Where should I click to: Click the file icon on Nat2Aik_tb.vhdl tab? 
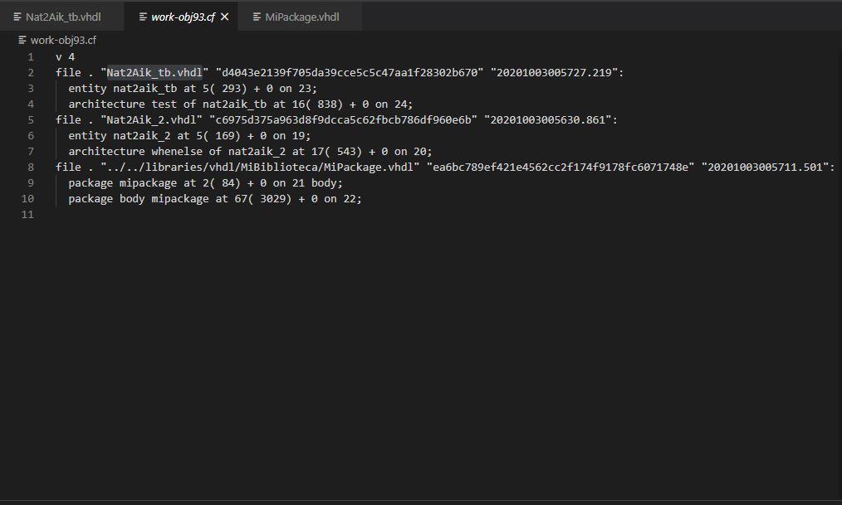coord(17,17)
